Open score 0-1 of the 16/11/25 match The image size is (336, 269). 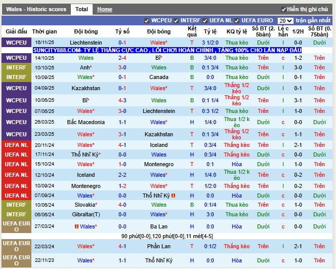tap(122, 43)
